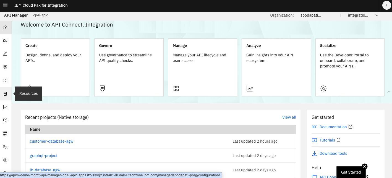
Task: Open the Govern card
Action: [x=129, y=67]
